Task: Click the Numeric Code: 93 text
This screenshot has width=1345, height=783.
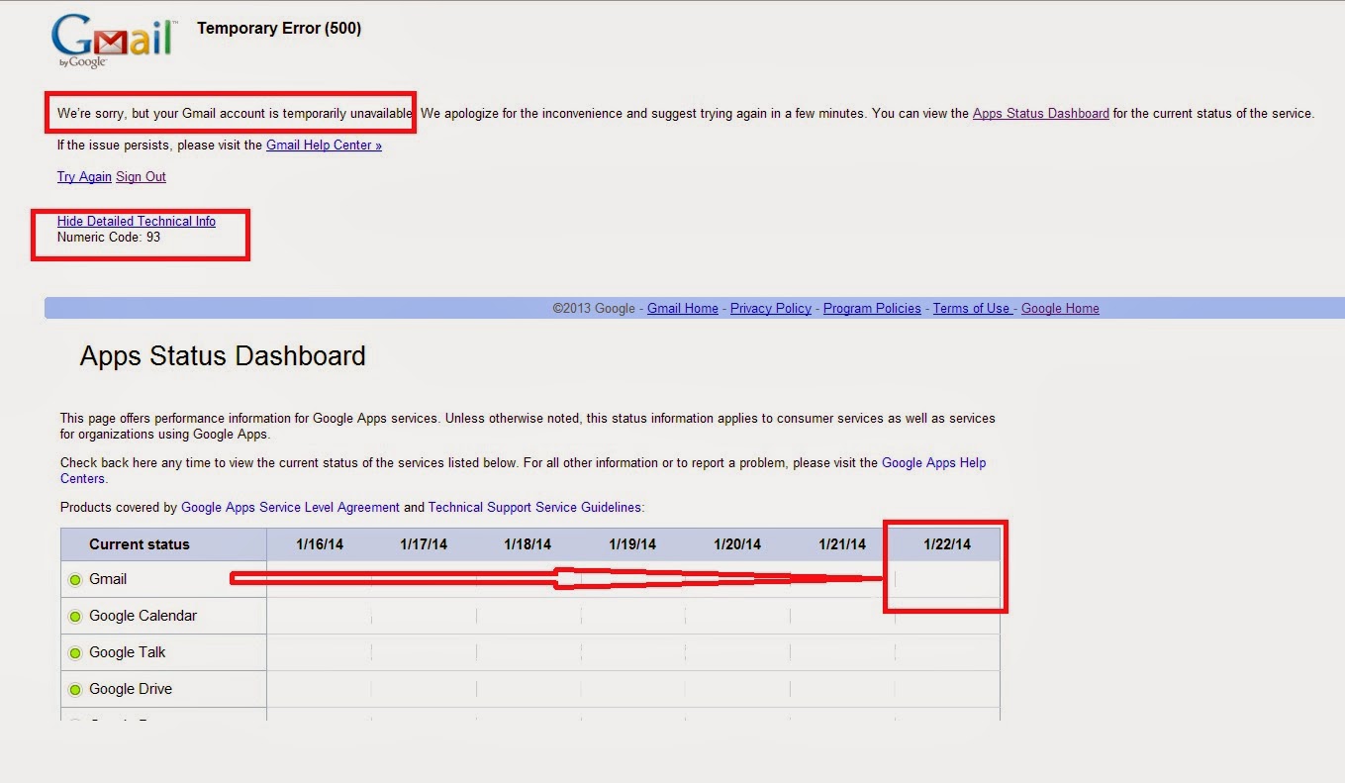Action: click(x=109, y=238)
